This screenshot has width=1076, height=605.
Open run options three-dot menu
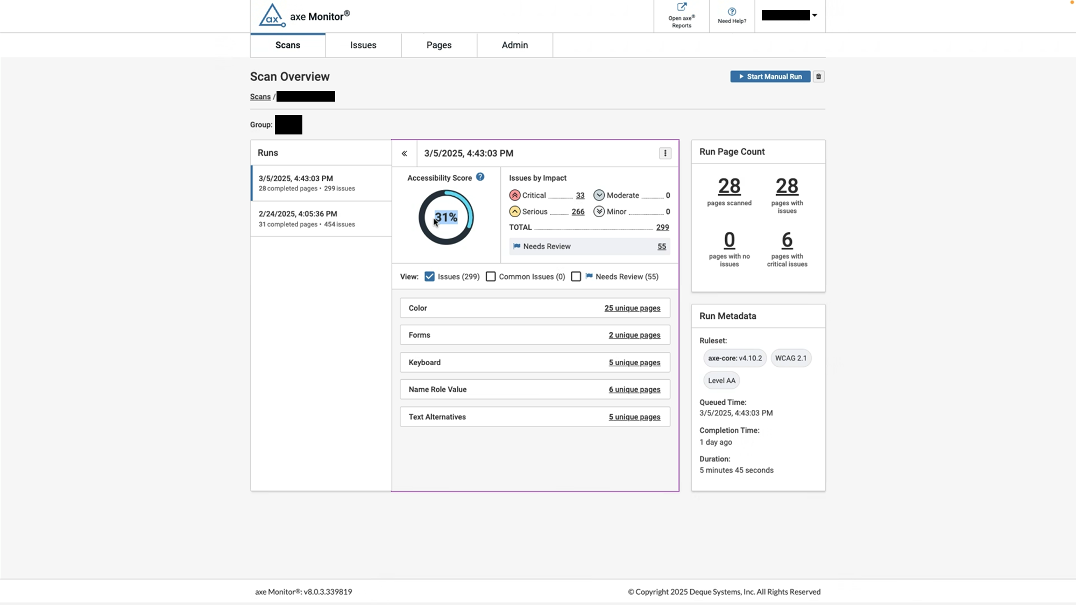click(665, 153)
